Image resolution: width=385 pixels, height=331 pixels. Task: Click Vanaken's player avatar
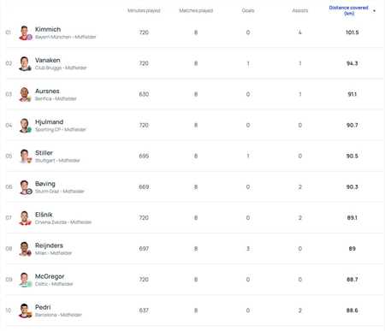click(25, 63)
